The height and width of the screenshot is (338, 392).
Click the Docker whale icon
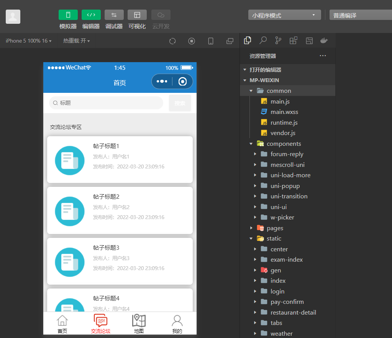(x=324, y=41)
